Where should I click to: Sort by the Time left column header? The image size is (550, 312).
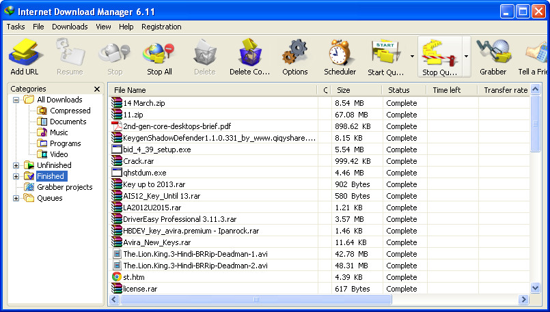452,90
